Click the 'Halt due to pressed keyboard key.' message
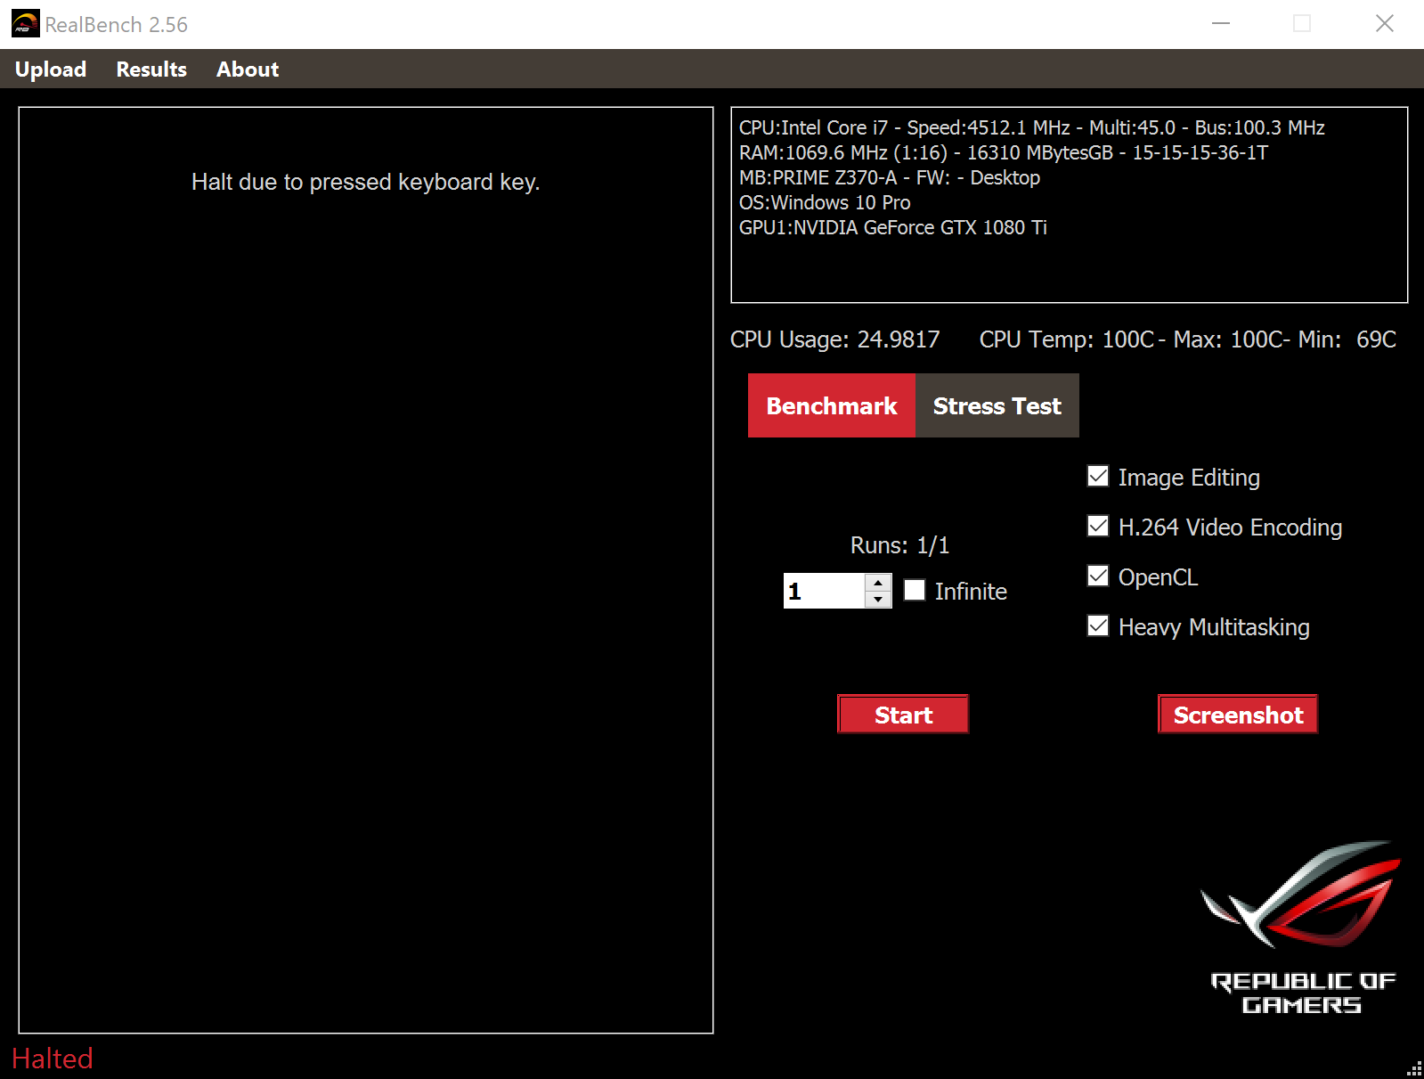This screenshot has height=1079, width=1424. [x=366, y=182]
